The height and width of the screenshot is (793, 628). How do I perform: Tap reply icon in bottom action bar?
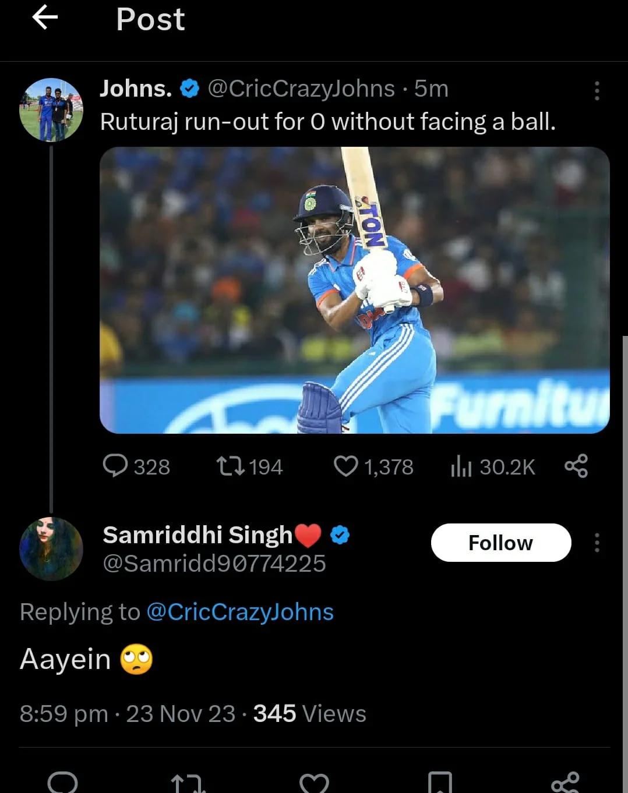tap(62, 783)
